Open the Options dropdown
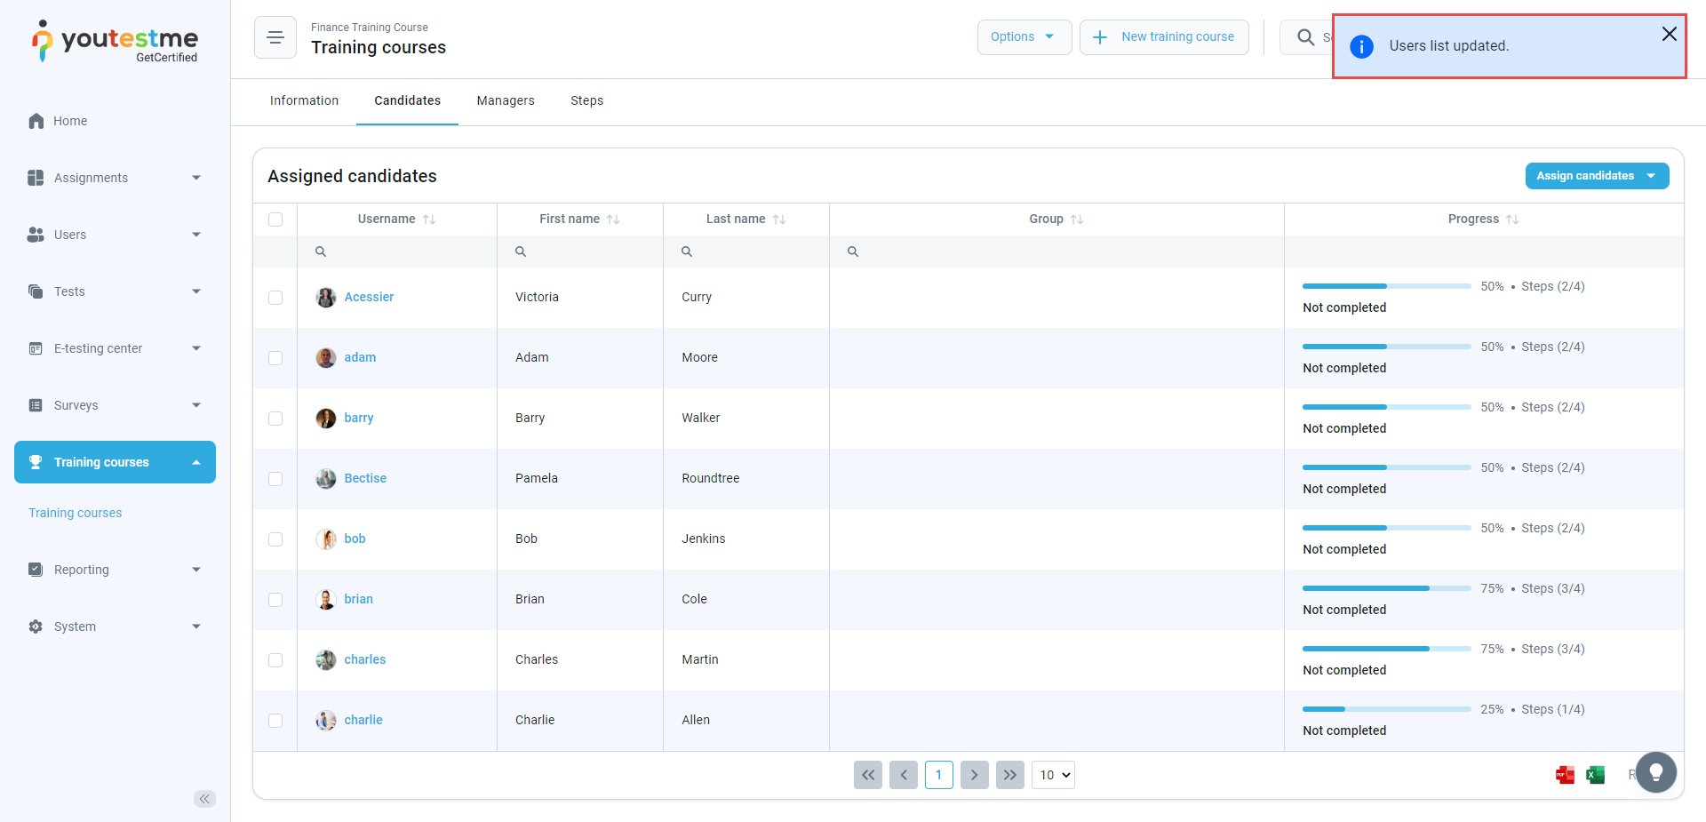Image resolution: width=1706 pixels, height=822 pixels. click(1024, 37)
